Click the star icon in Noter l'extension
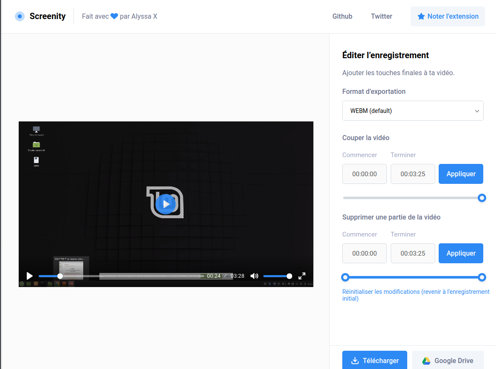 coord(421,16)
